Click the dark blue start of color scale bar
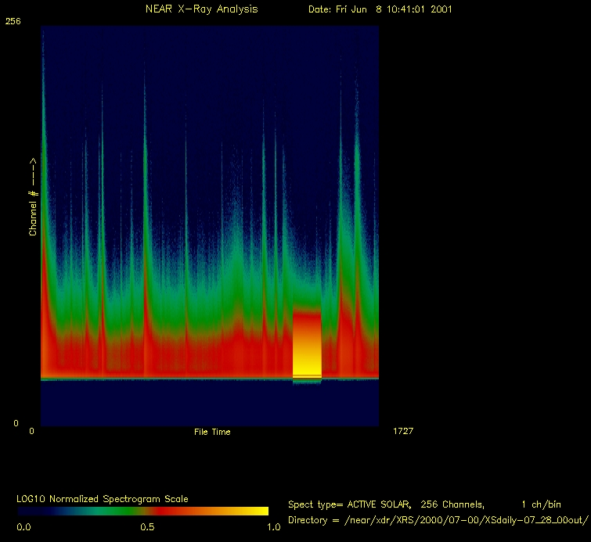 tap(31, 511)
